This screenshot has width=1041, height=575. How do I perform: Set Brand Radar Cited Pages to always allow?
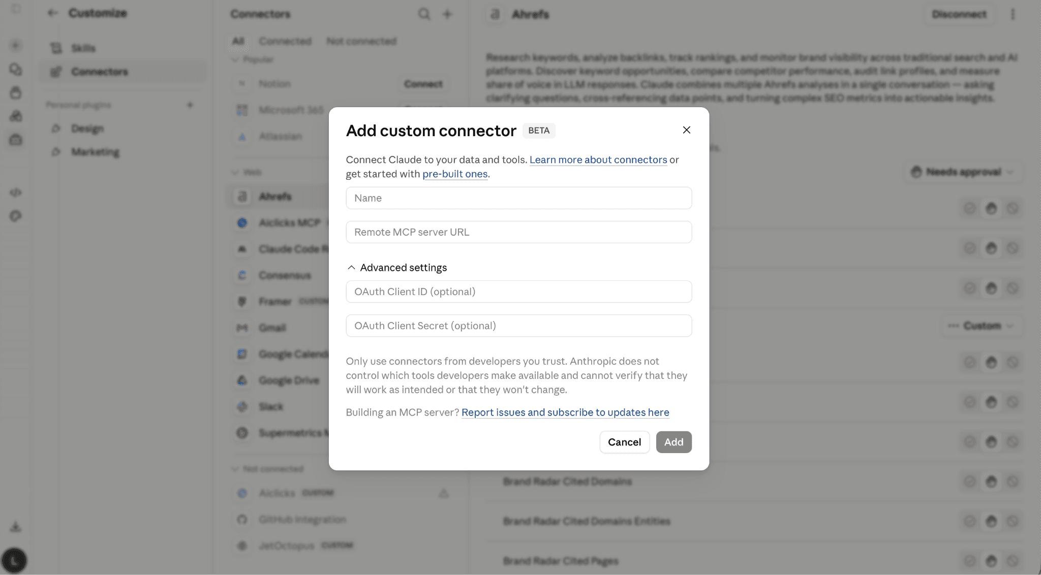[970, 561]
